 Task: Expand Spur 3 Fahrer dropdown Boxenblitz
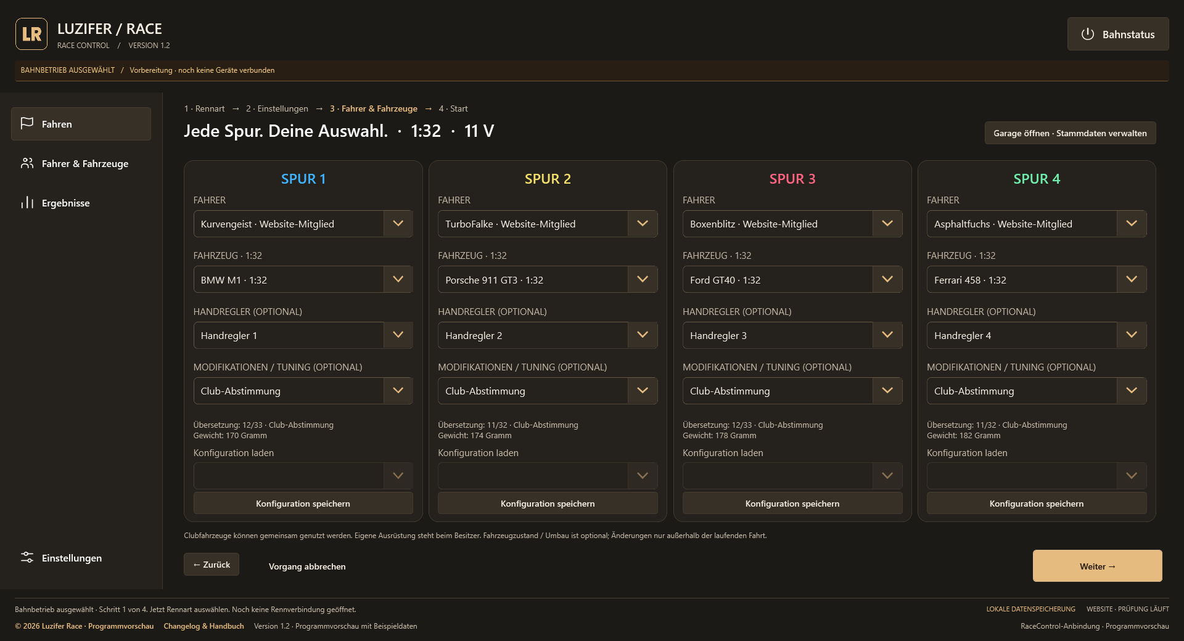792,224
